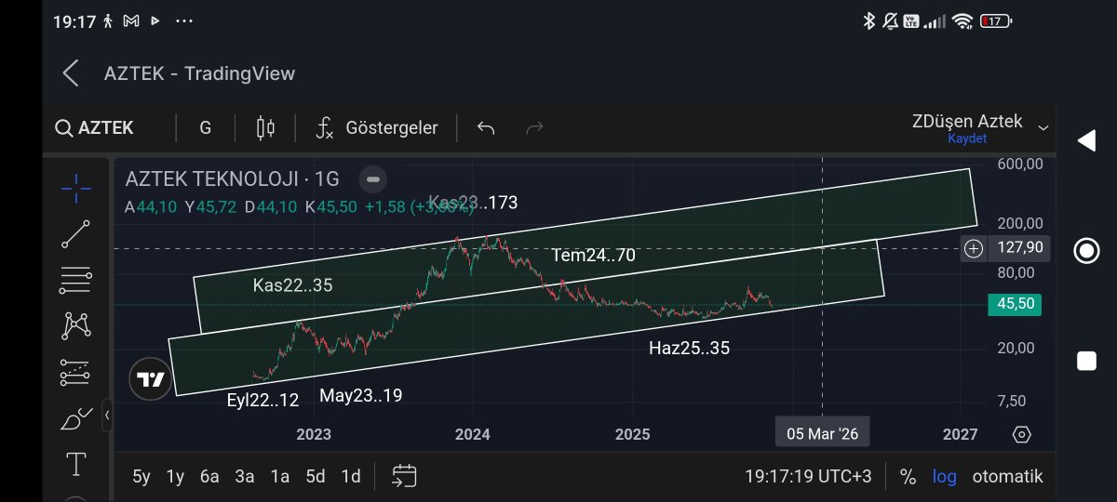Toggle the percent scale mode
Viewport: 1117px width, 502px height.
point(908,477)
